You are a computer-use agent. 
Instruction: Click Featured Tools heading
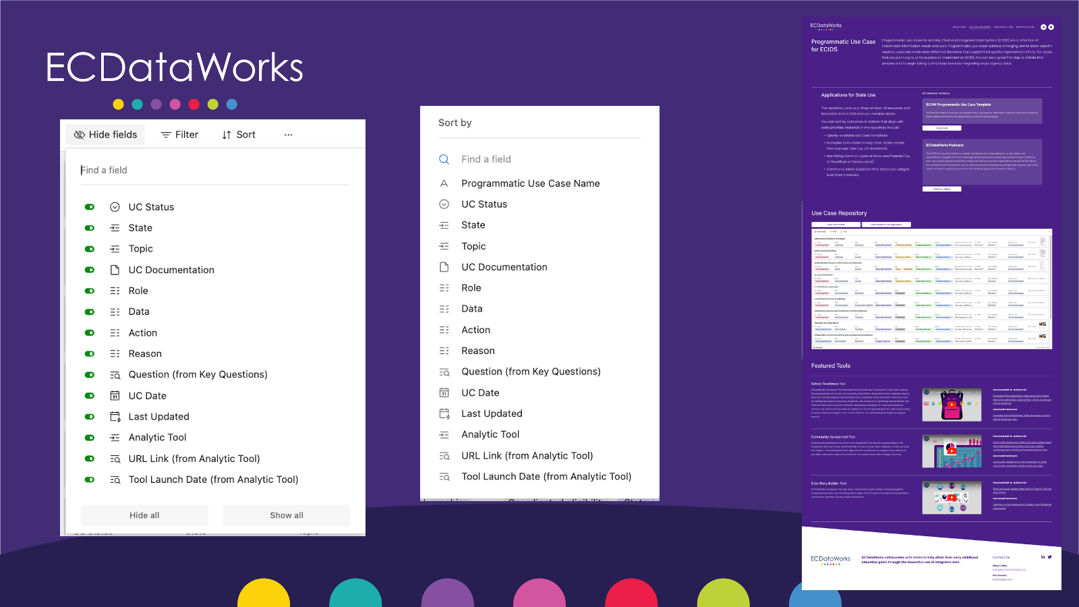point(830,366)
